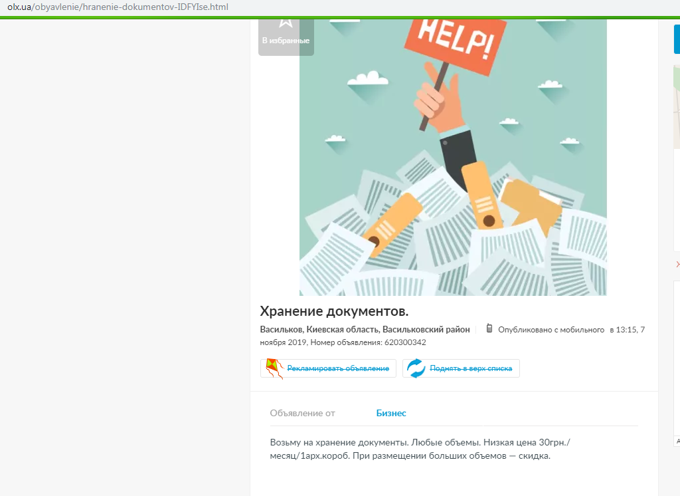Click the mobile phone icon near publication info
The image size is (680, 496).
[489, 328]
